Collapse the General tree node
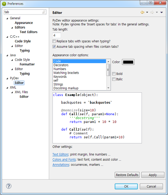The height and width of the screenshot is (195, 168). click(x=7, y=19)
